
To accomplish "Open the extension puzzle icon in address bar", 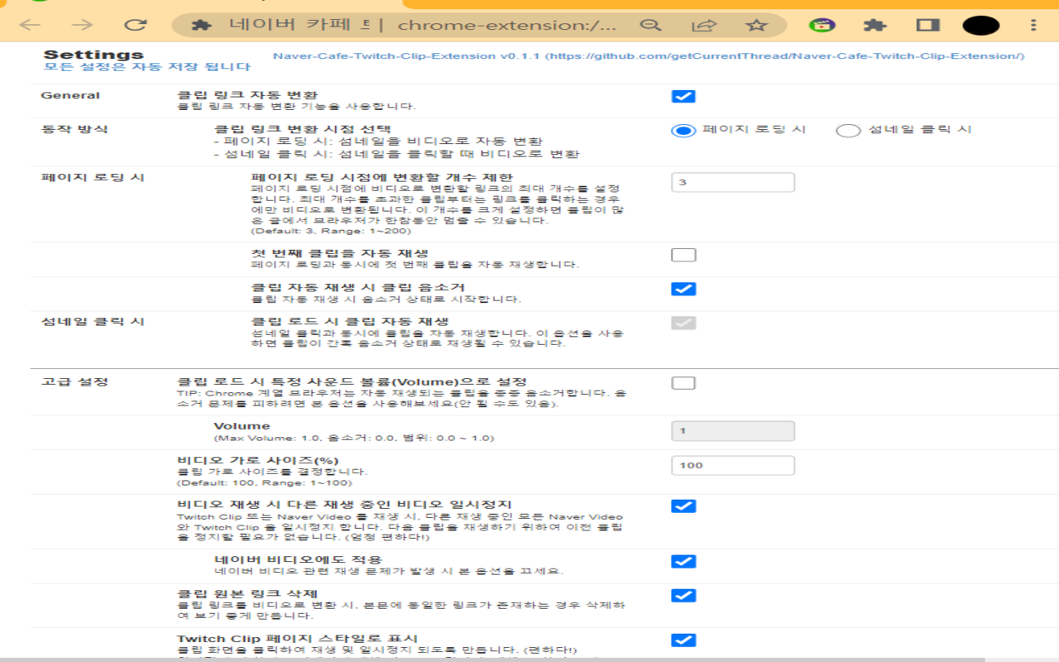I will (201, 26).
